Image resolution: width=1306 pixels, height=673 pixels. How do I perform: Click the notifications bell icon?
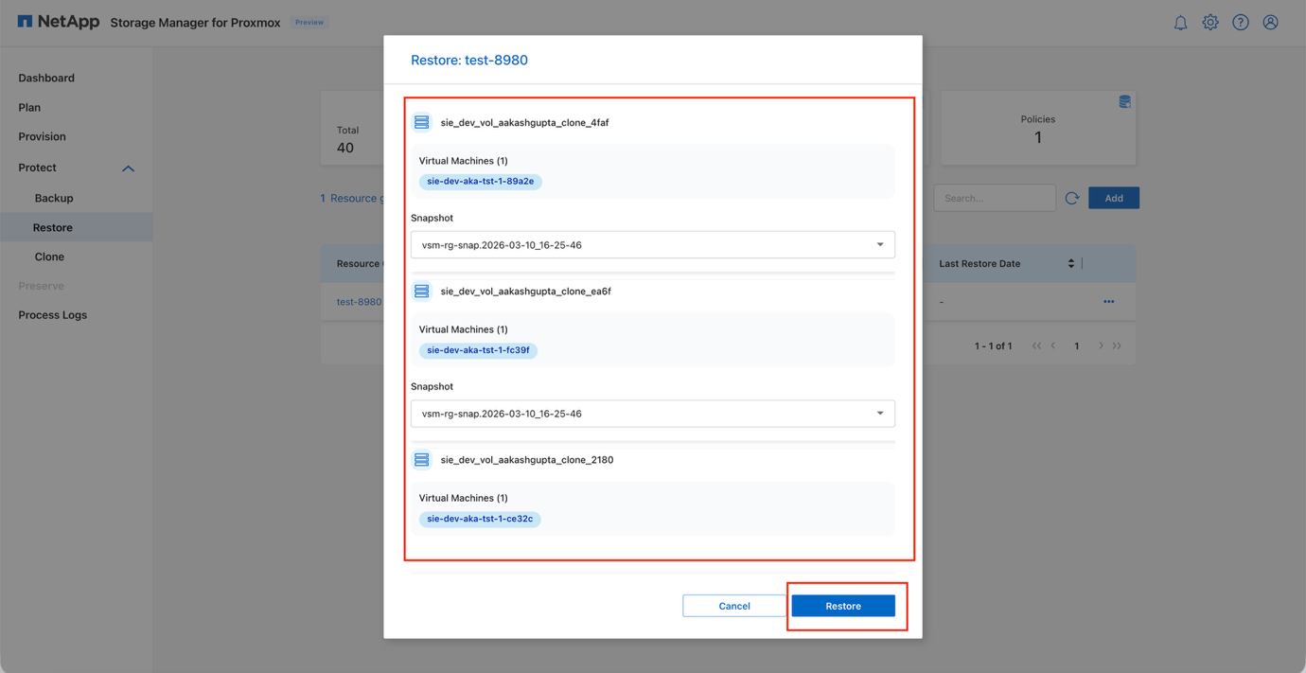(1180, 23)
